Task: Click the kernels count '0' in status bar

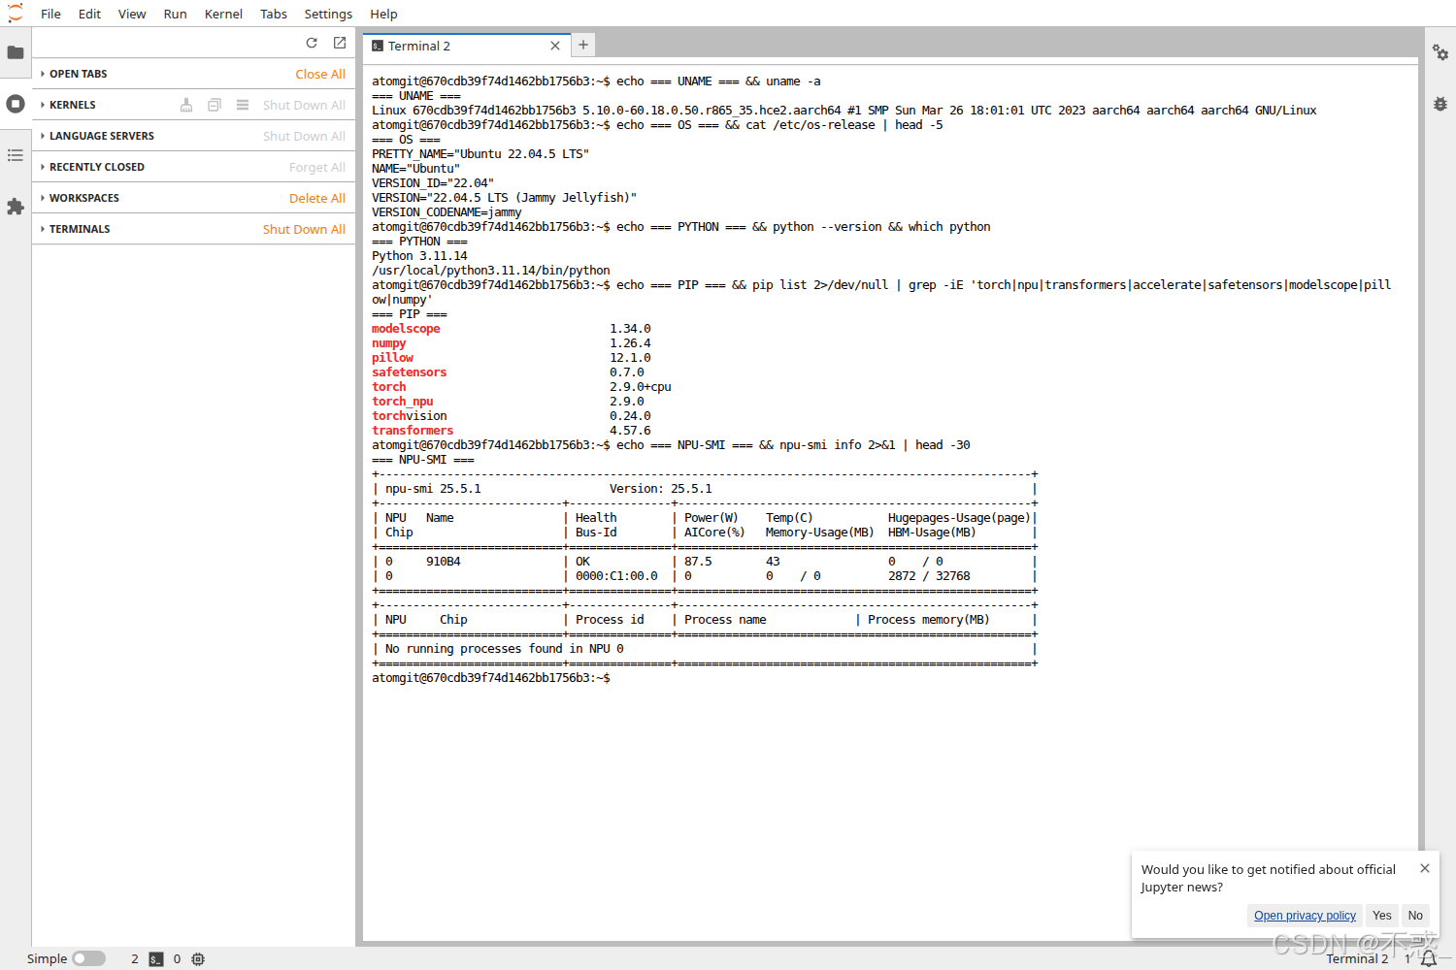Action: (x=177, y=959)
